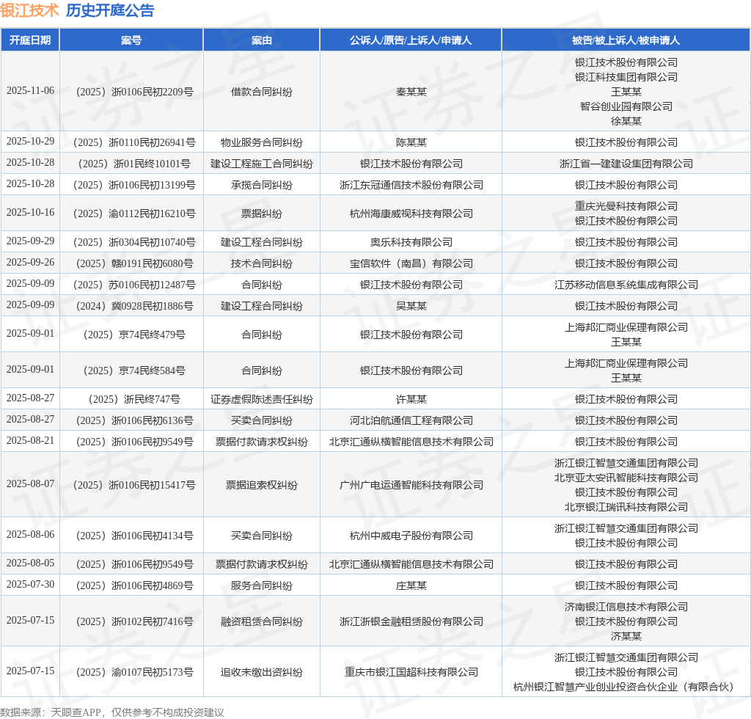Click plaintiff cell 秦某某
This screenshot has width=751, height=719.
pos(411,92)
